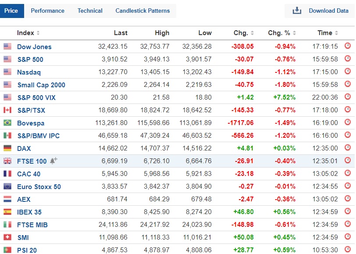
Task: Click the German flag beside DAX
Action: tap(7, 148)
